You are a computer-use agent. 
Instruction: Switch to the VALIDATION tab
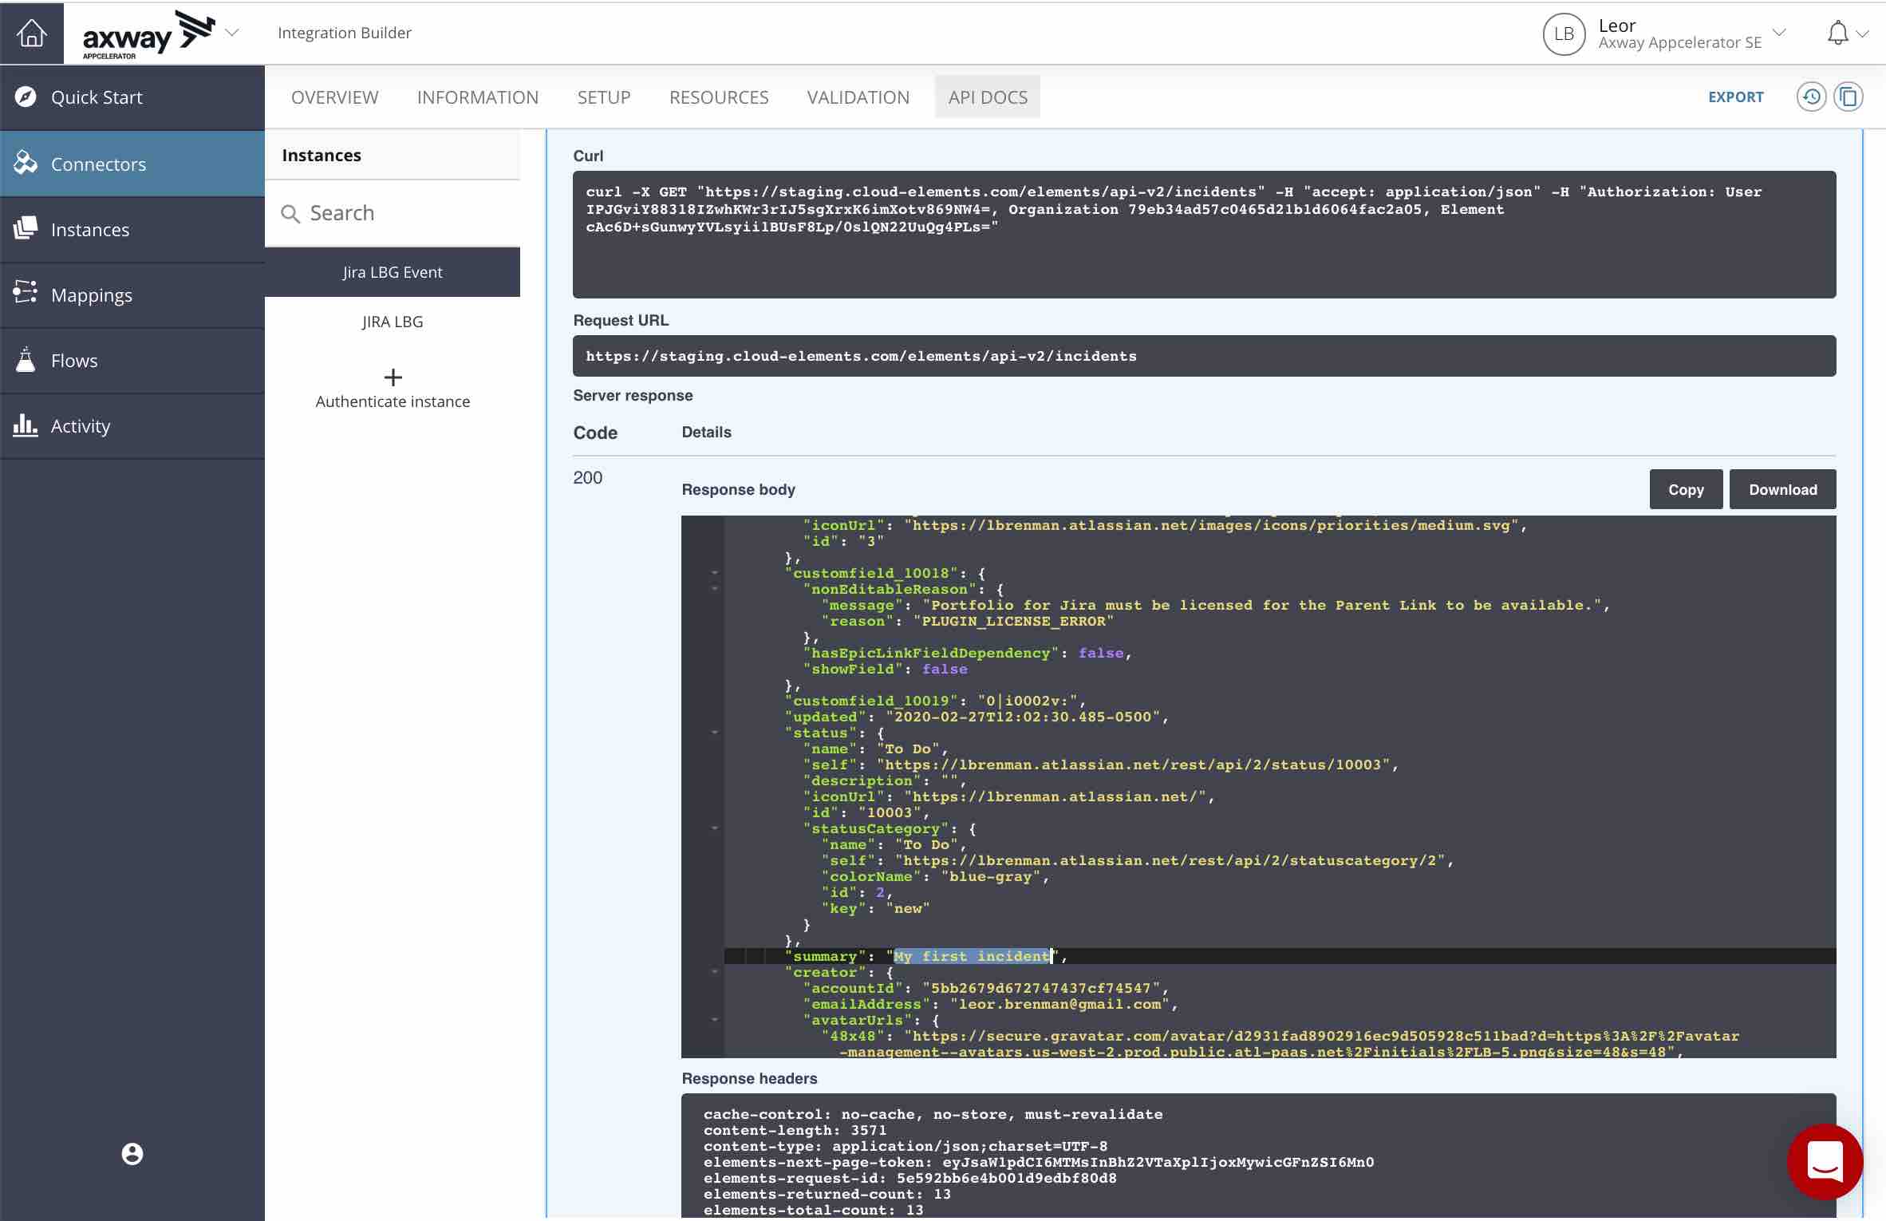858,97
